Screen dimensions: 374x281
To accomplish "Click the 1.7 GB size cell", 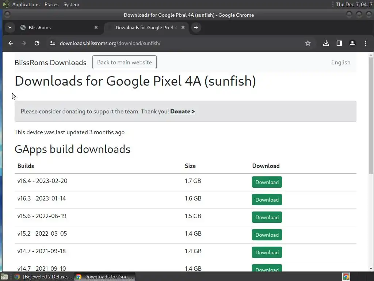I will [x=193, y=181].
